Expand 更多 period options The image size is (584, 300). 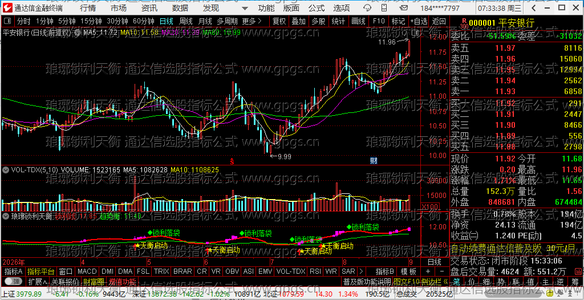252,21
